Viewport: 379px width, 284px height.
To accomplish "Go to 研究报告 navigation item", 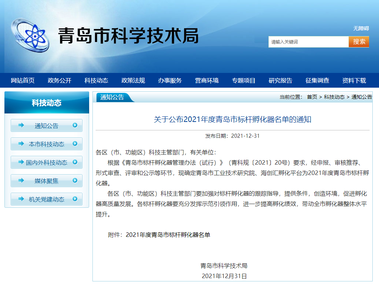I will pos(280,81).
